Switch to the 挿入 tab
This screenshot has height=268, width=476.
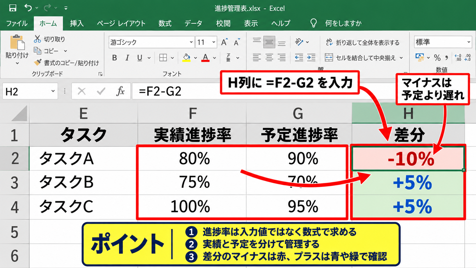point(77,23)
